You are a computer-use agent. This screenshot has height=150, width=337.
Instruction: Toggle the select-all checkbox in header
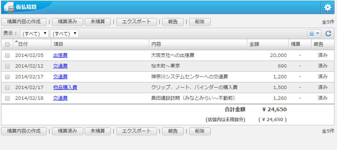pyautogui.click(x=7, y=45)
